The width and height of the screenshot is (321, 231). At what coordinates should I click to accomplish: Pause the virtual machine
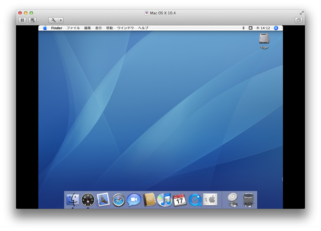click(x=22, y=20)
